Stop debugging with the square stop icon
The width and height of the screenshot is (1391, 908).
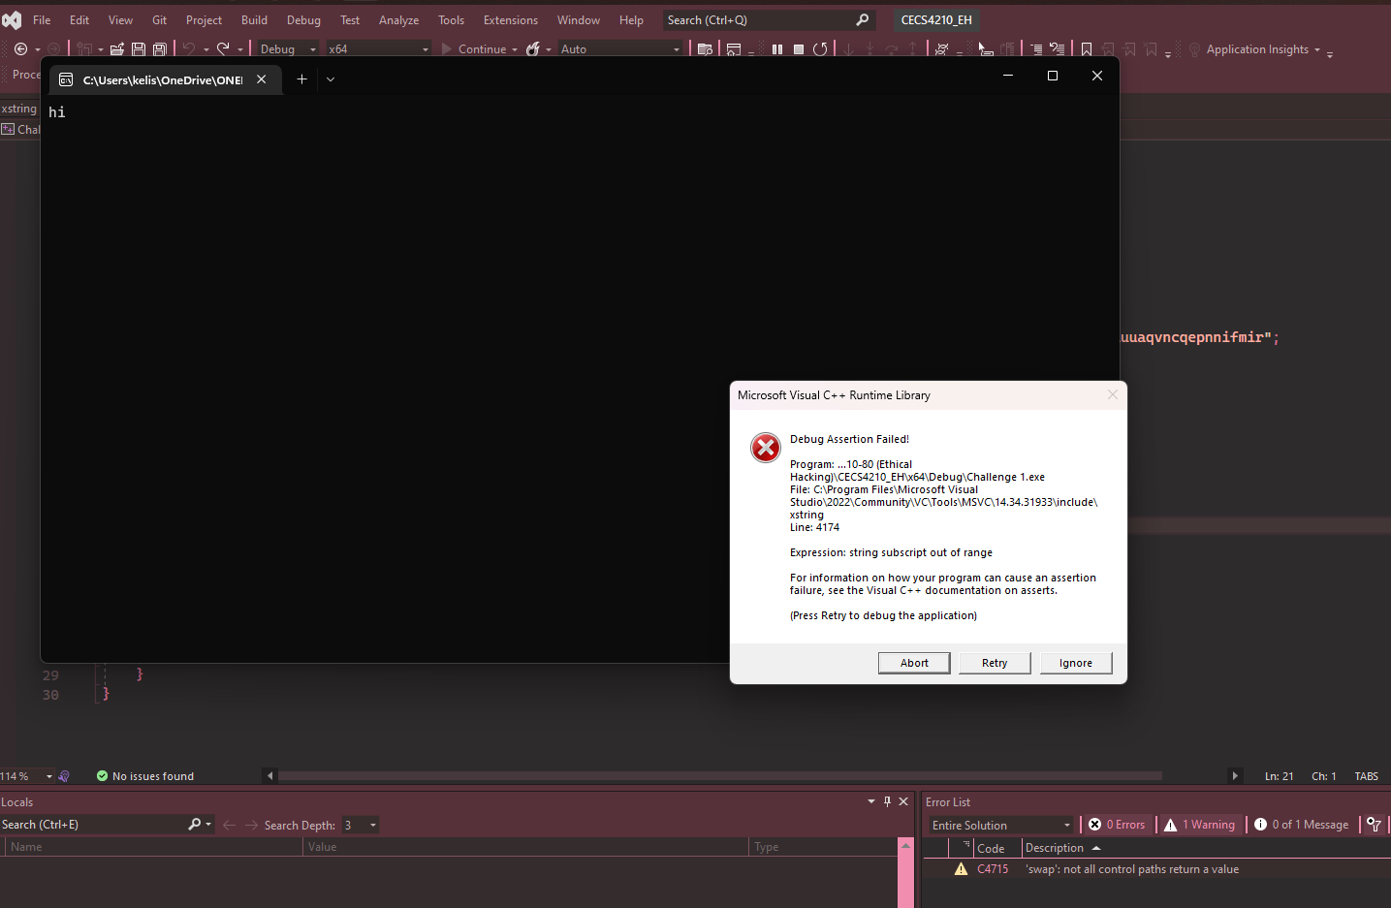(799, 49)
